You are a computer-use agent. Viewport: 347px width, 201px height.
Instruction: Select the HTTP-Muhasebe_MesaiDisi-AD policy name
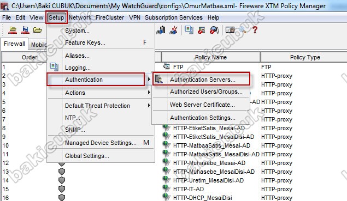click(x=214, y=172)
